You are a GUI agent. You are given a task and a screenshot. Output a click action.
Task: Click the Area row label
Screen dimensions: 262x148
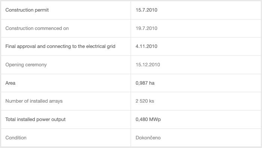pyautogui.click(x=10, y=83)
